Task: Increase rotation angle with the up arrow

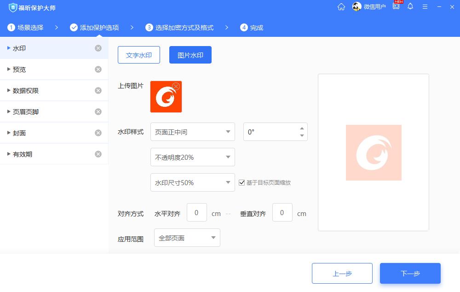Action: [x=301, y=128]
